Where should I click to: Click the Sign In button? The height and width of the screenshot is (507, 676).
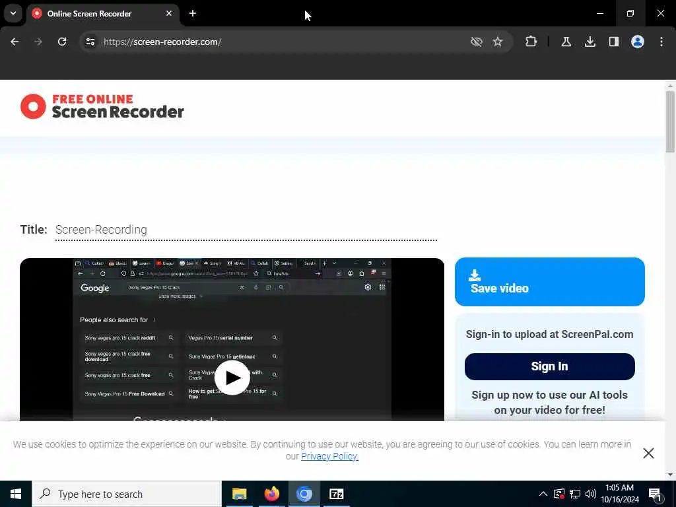pyautogui.click(x=550, y=366)
